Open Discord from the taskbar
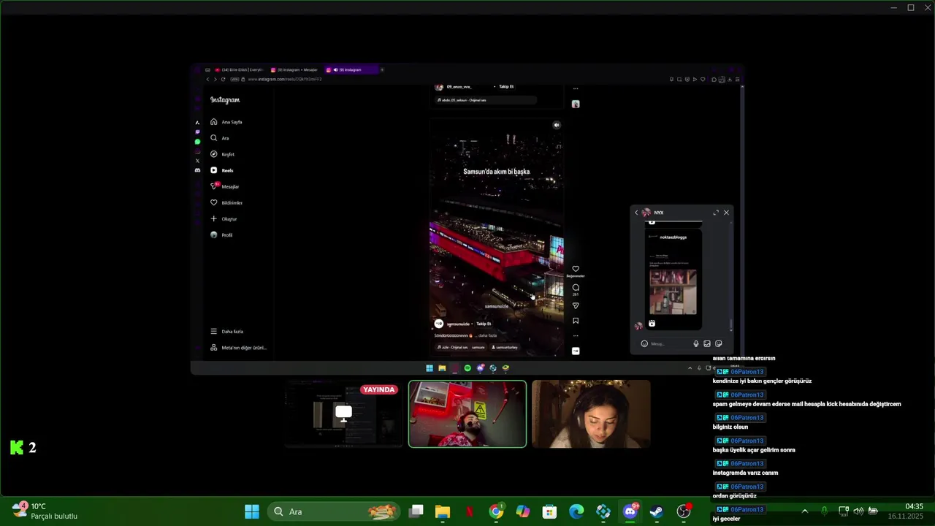The width and height of the screenshot is (935, 526). point(630,511)
